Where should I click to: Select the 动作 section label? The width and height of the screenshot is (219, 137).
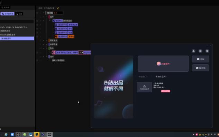tap(52, 56)
